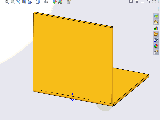Click the Zoom to Fit magnifier icon
The image size is (160, 120).
tap(7, 2)
